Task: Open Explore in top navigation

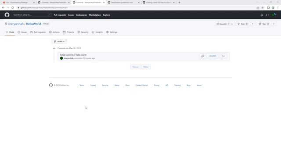Action: [x=106, y=15]
